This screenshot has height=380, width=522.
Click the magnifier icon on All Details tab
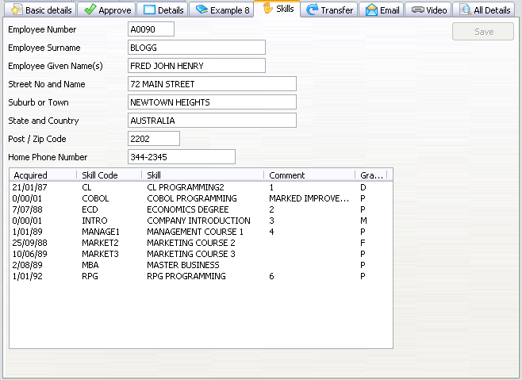pos(465,10)
